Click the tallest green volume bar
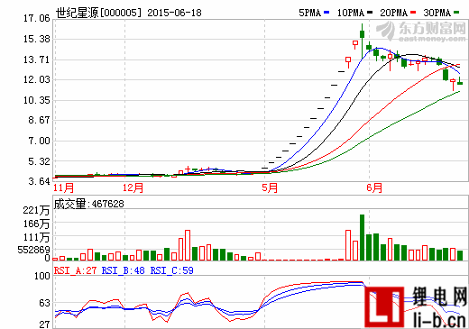The image size is (469, 329). (362, 237)
